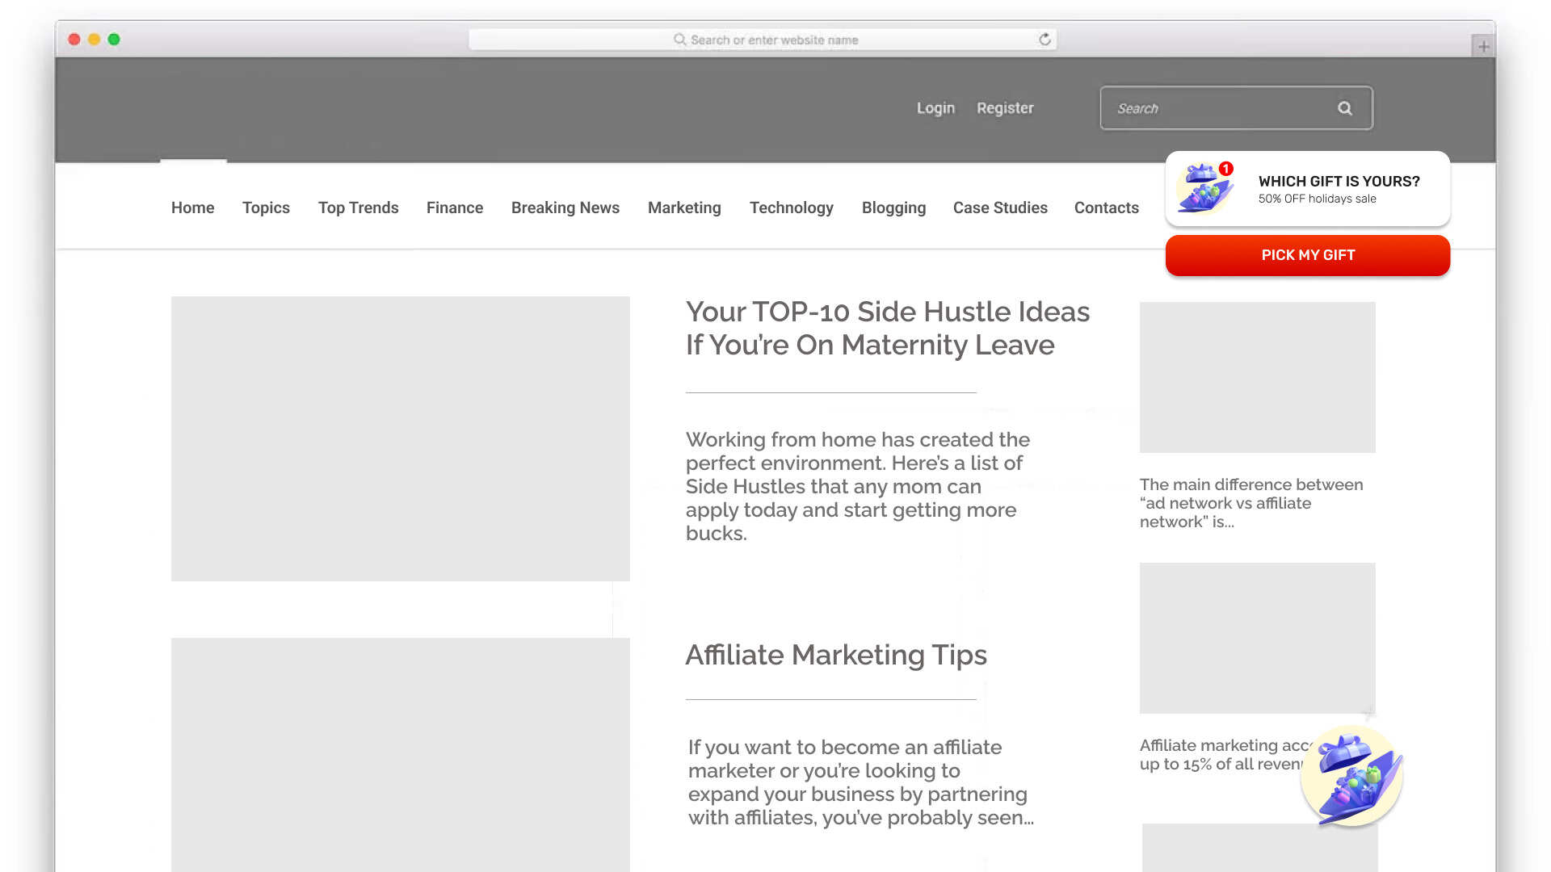This screenshot has width=1551, height=872.
Task: Click the Login link
Action: [935, 108]
